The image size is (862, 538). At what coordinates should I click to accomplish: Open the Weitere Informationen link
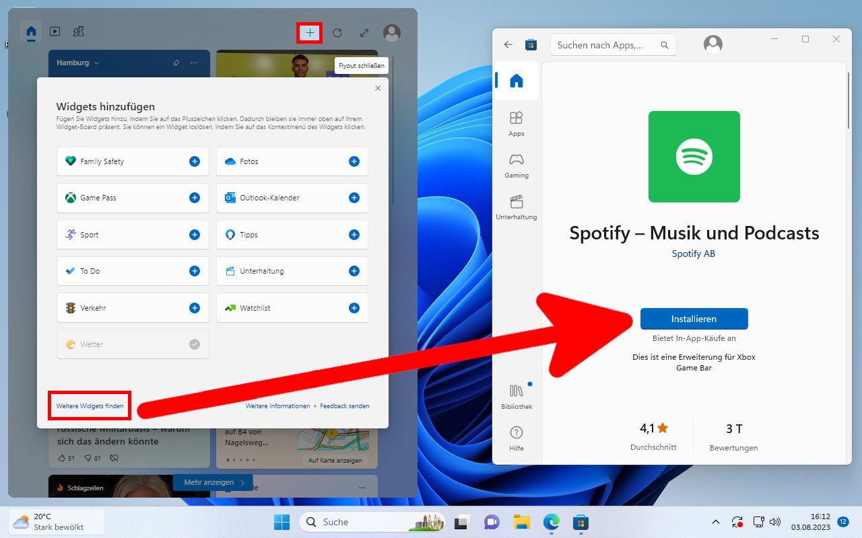277,406
